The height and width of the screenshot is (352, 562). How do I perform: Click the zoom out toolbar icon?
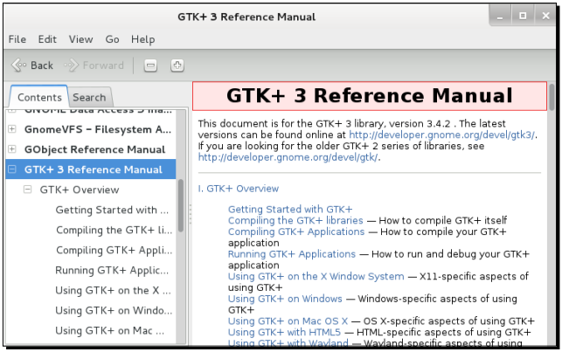pyautogui.click(x=150, y=66)
